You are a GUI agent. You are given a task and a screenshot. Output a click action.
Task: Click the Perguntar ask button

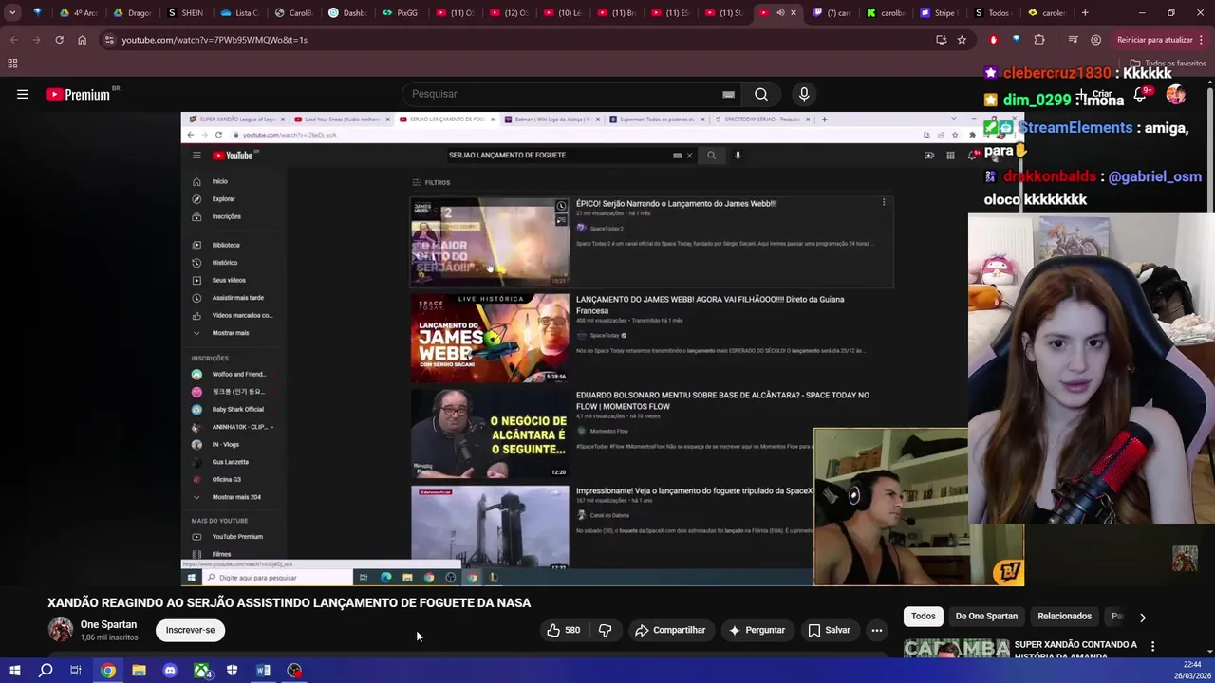(757, 630)
